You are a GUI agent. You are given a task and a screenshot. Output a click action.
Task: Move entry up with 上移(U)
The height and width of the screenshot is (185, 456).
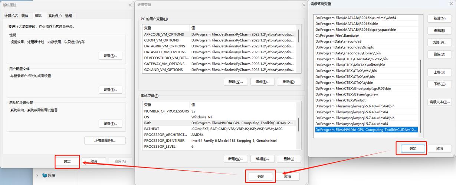tap(440, 72)
